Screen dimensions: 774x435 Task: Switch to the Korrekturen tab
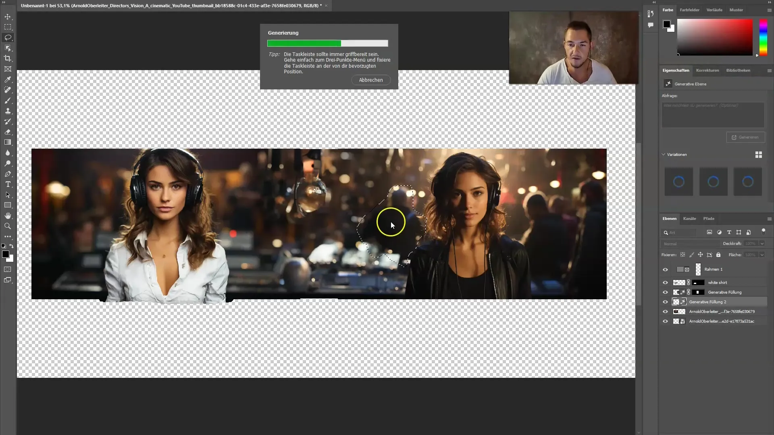click(x=707, y=70)
